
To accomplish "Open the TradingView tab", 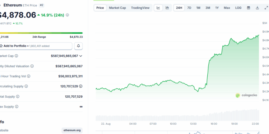I will (140, 8).
